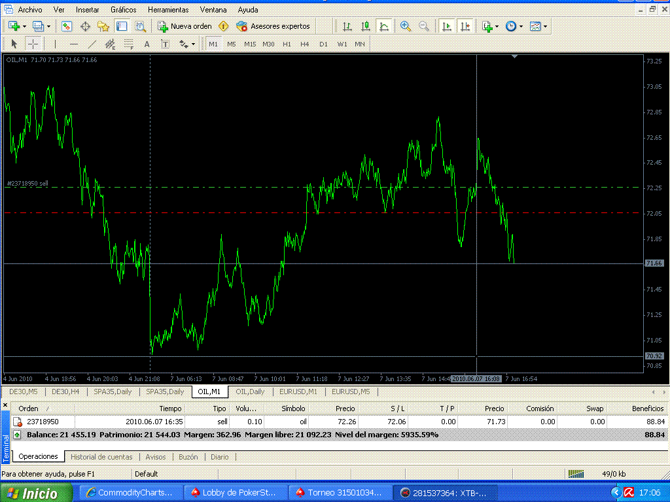Zoom in on the chart

pos(406,26)
